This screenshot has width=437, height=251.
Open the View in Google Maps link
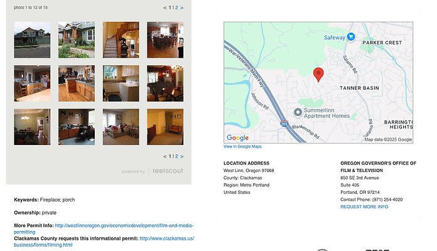tap(242, 147)
